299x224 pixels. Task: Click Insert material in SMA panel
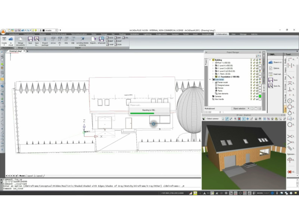point(275,74)
